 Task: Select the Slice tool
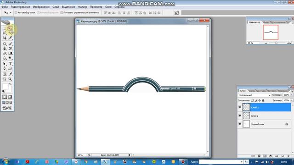pyautogui.click(x=10, y=38)
